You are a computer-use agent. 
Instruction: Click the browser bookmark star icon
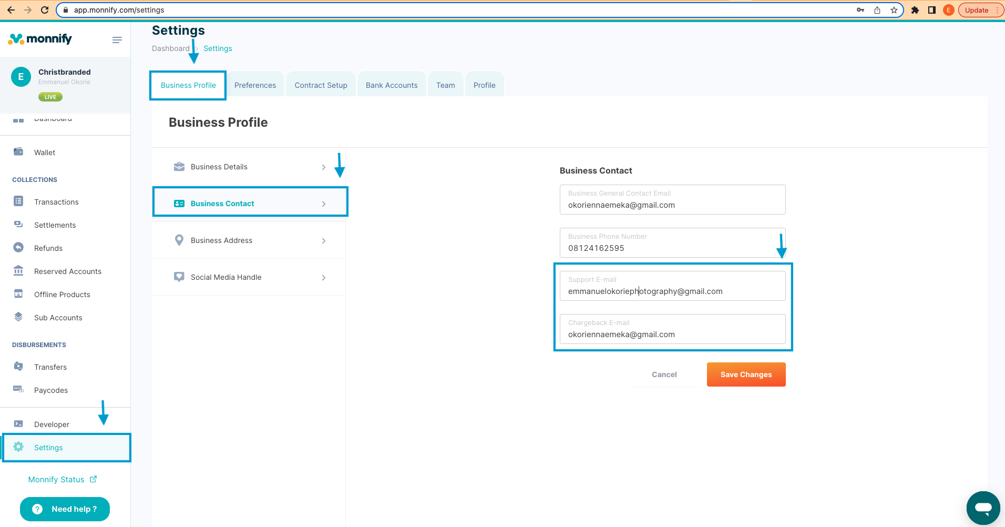point(894,10)
